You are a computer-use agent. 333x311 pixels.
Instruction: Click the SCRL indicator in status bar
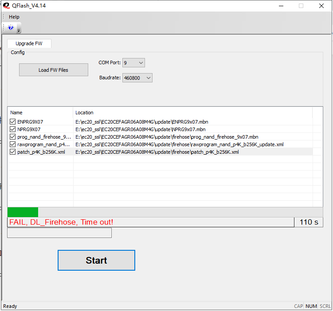point(325,306)
